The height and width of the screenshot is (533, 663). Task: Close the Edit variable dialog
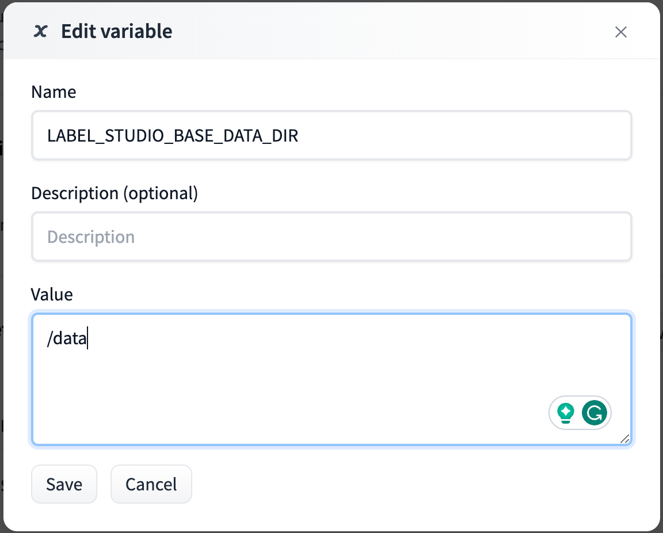click(620, 32)
